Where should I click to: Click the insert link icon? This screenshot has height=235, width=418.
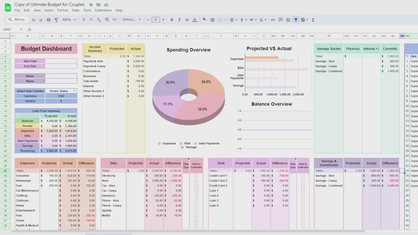click(x=273, y=20)
